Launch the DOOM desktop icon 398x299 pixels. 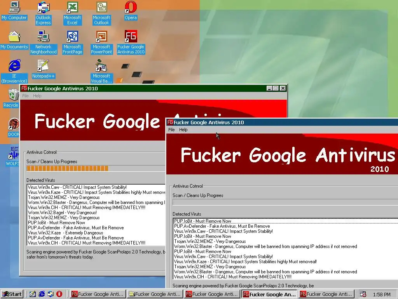click(14, 127)
